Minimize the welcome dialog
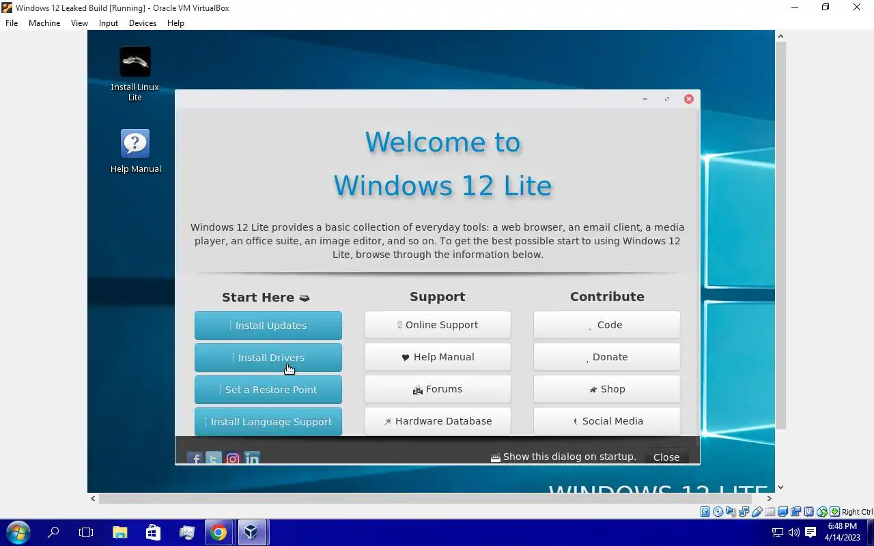Screen dimensions: 874x546 pyautogui.click(x=645, y=99)
